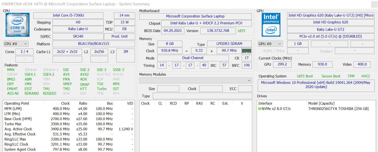Click the SSSE-3 feature flag
The width and height of the screenshot is (378, 152).
[118, 70]
